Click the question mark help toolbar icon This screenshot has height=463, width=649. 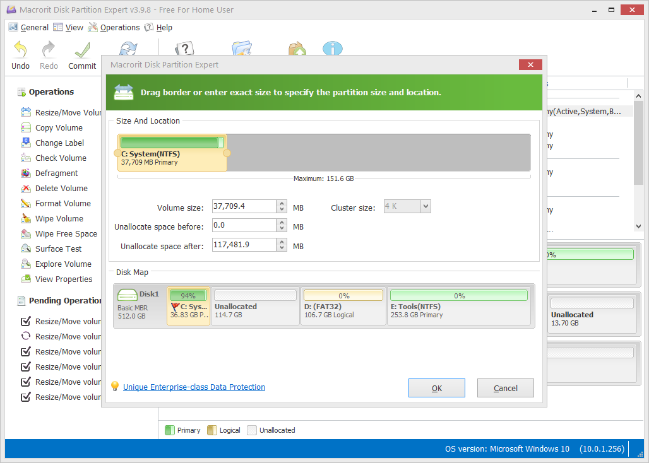pos(184,49)
